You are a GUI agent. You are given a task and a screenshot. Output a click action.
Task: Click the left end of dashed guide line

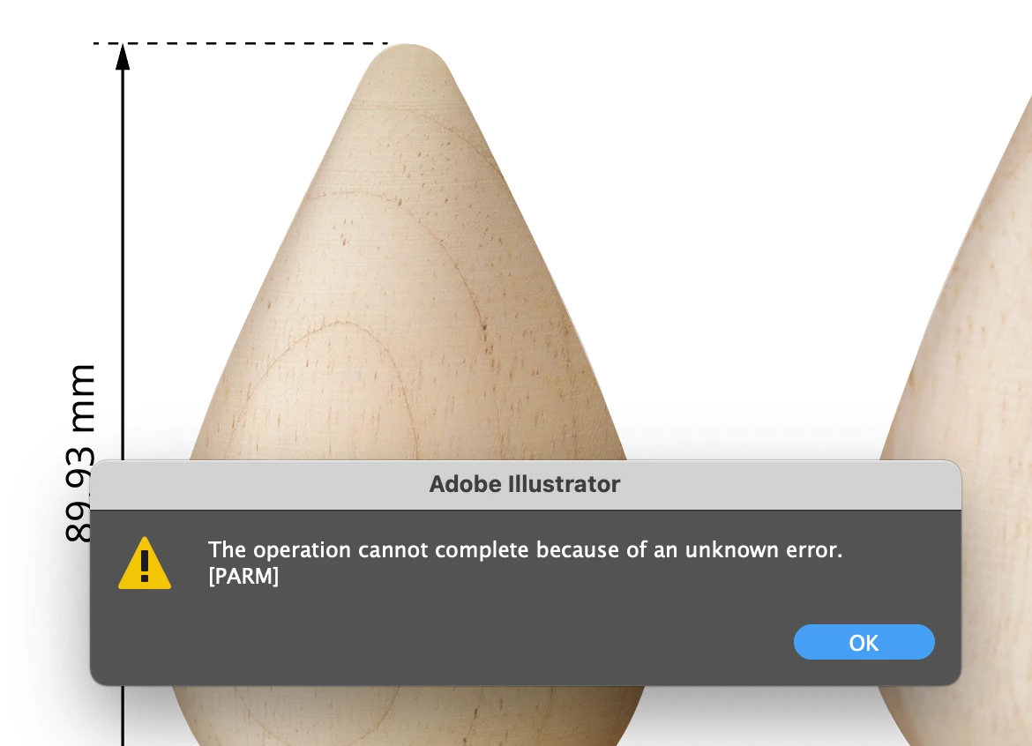coord(96,43)
